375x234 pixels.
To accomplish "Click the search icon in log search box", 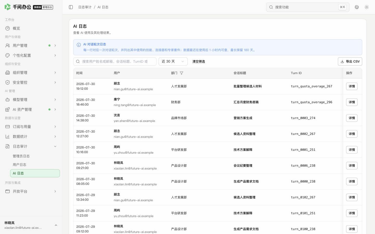I will click(x=78, y=62).
